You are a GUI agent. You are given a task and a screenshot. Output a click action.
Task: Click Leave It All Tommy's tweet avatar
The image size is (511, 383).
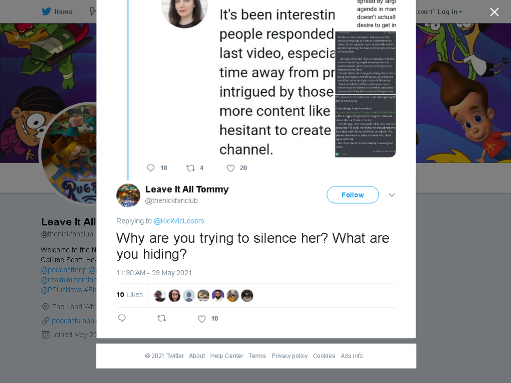128,195
